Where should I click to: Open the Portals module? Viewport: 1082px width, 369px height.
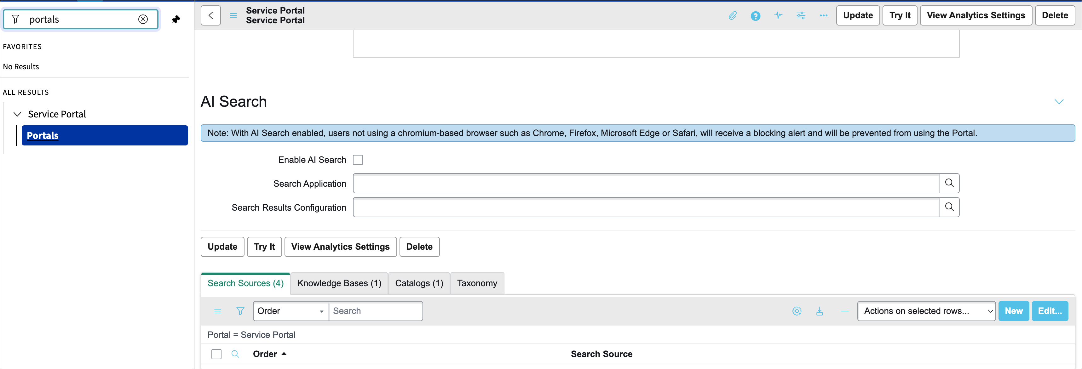click(105, 136)
